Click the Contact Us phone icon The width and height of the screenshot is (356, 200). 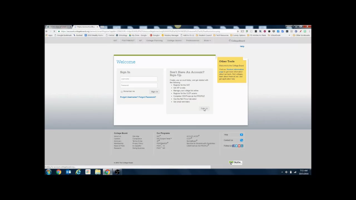(241, 140)
